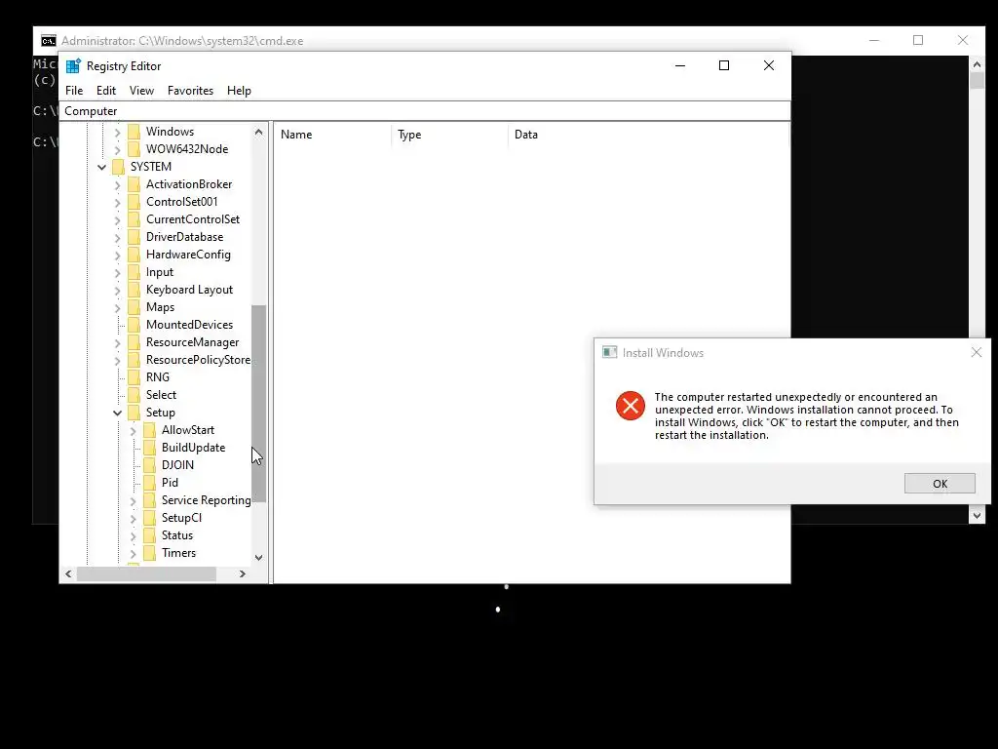The height and width of the screenshot is (749, 998).
Task: Collapse the SYSTEM key
Action: coord(101,167)
